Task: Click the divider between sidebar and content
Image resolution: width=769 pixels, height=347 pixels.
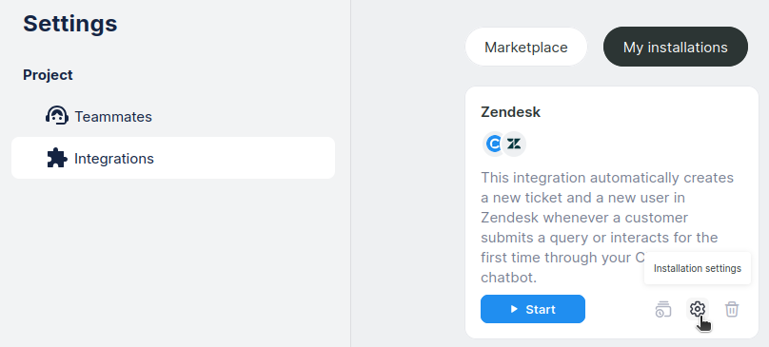Action: tap(350, 173)
